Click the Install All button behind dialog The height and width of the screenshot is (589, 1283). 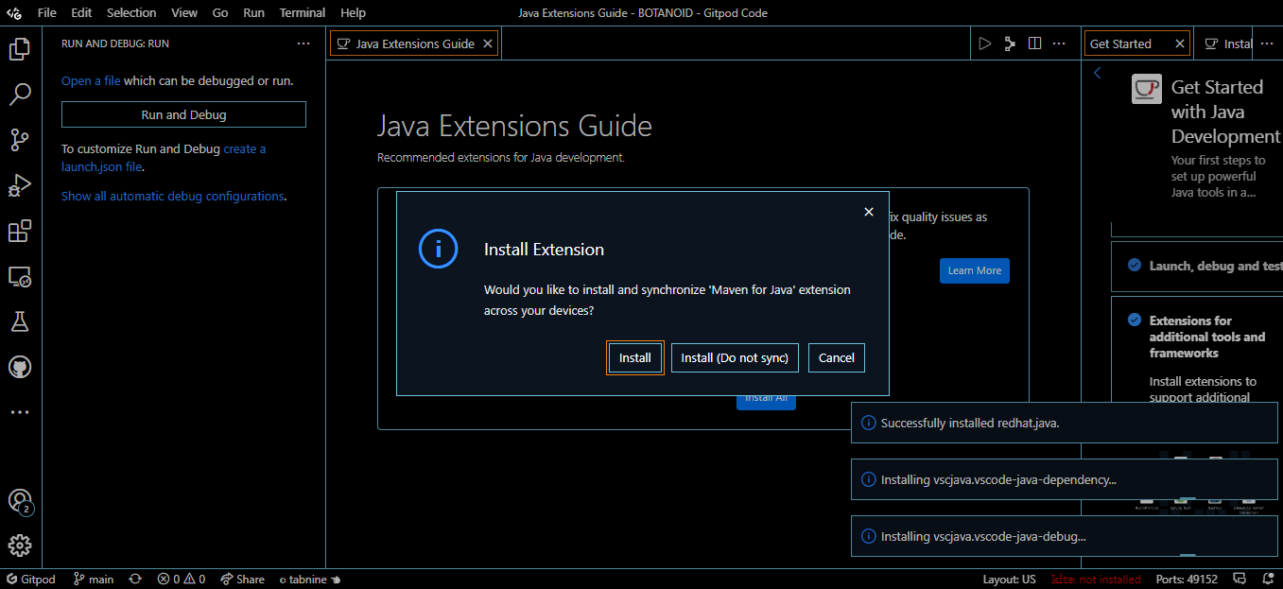point(766,402)
